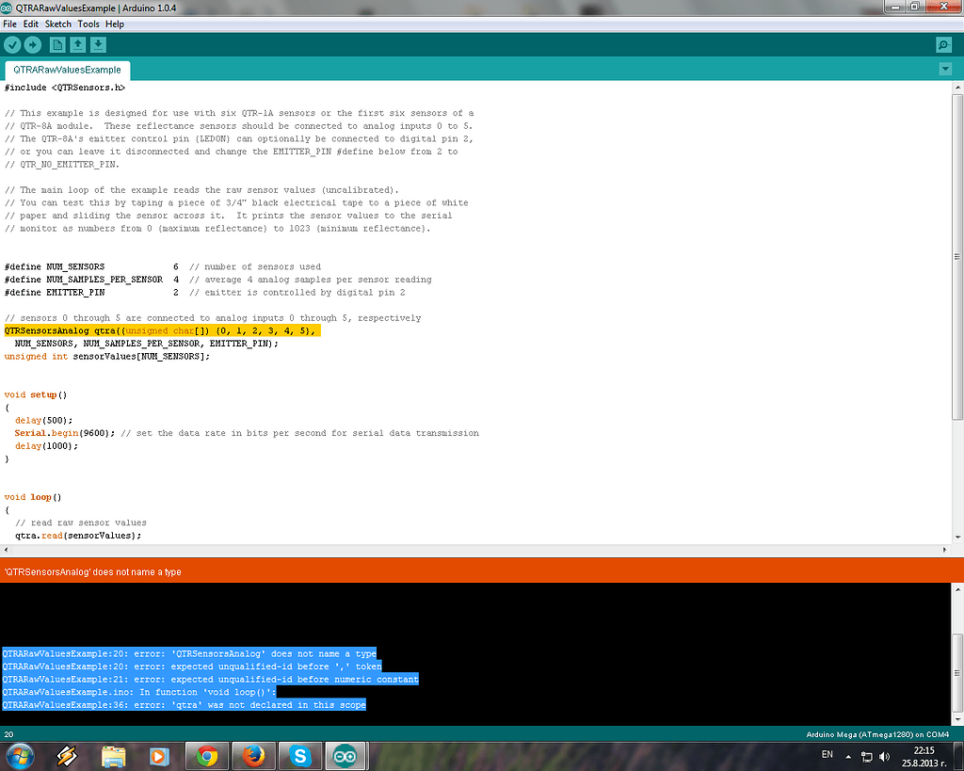
Task: Select the Arduino IDE icon on the taskbar
Action: click(345, 756)
